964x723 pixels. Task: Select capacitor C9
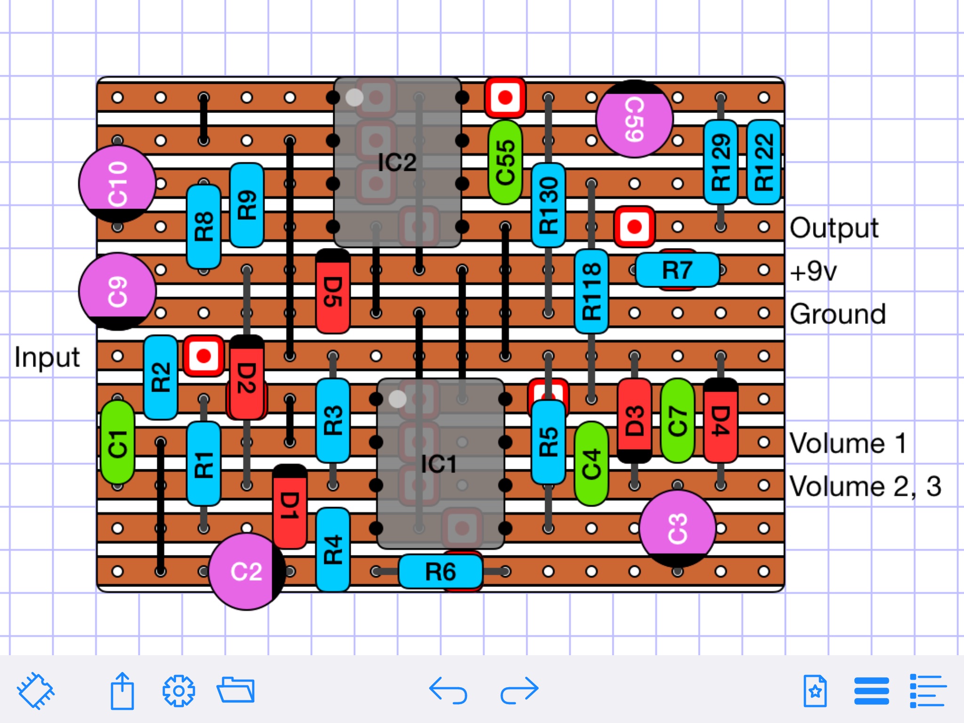tap(117, 291)
